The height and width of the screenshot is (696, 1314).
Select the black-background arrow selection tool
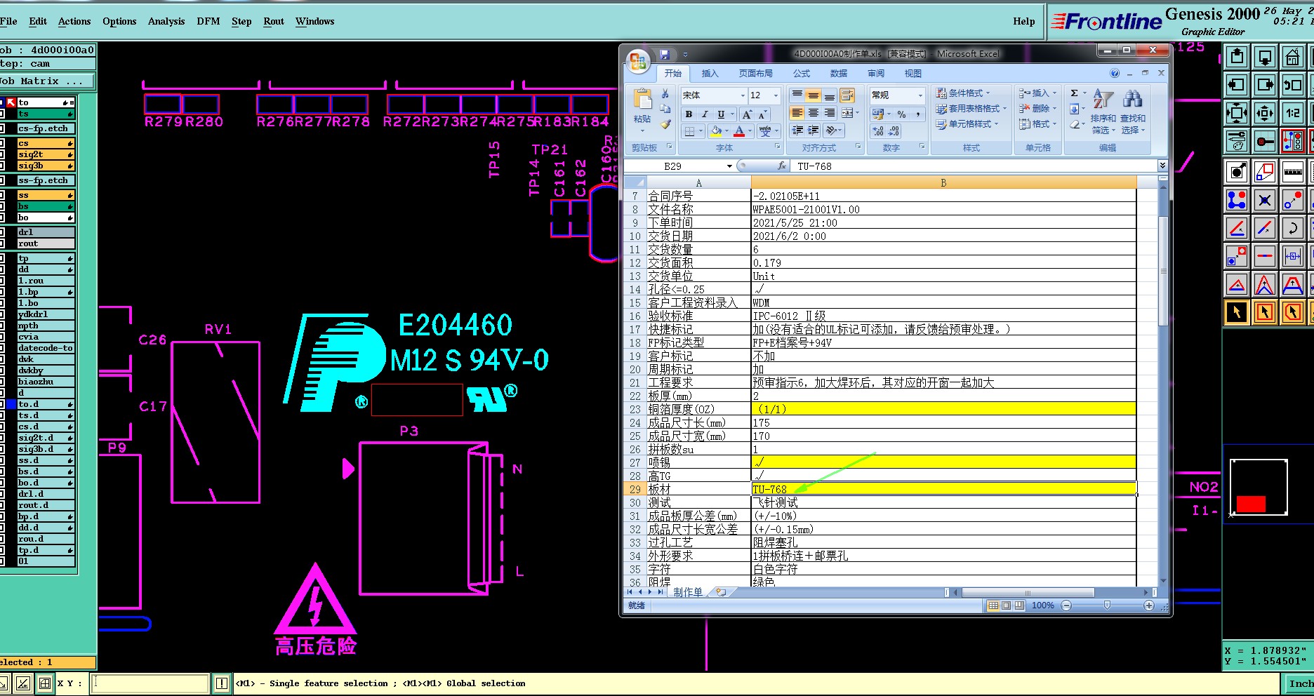pos(1237,312)
